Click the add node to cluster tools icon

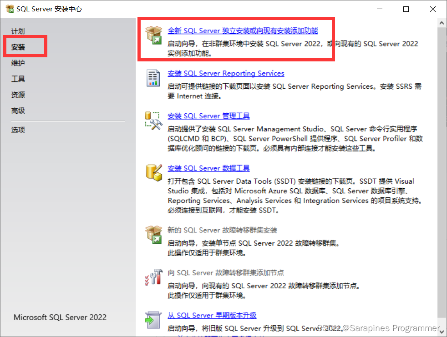click(x=154, y=277)
